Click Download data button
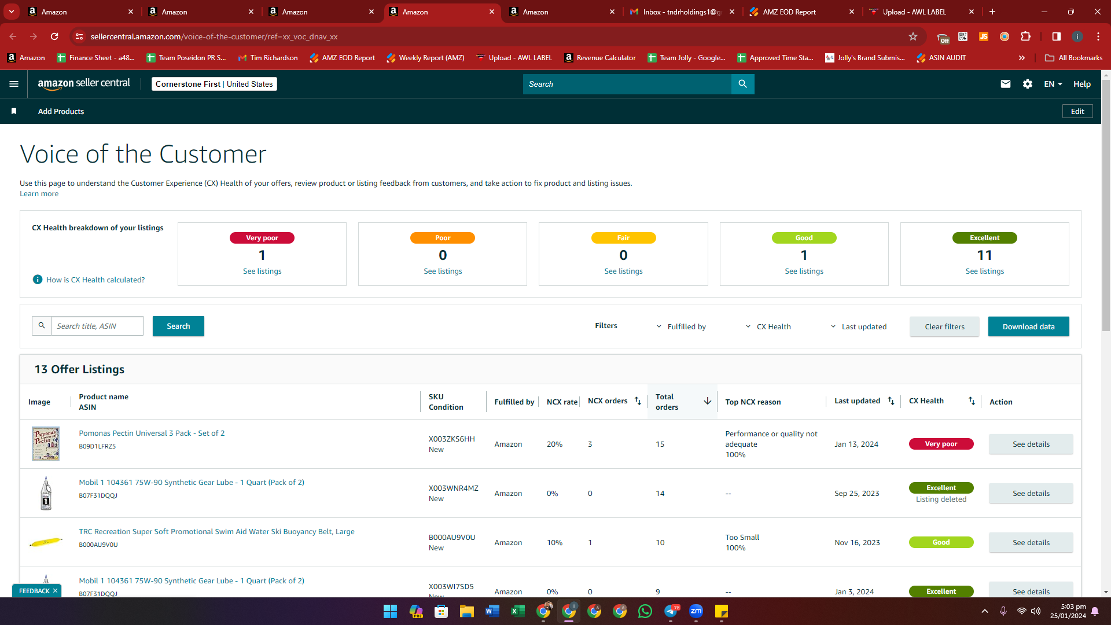The image size is (1111, 625). click(x=1028, y=326)
